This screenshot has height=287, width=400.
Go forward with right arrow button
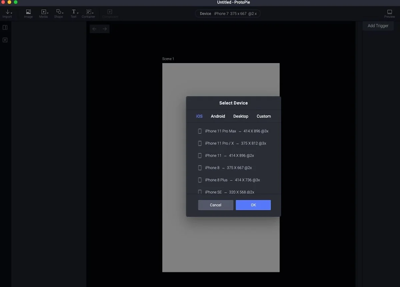105,29
